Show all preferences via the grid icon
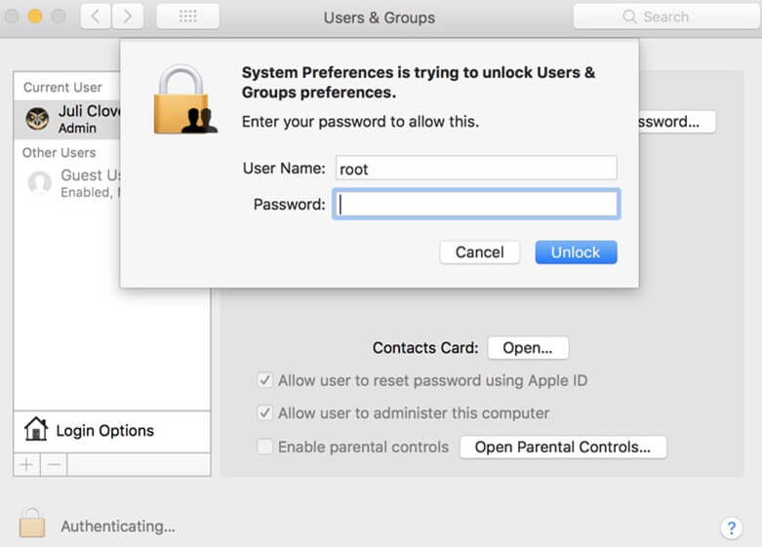 (188, 17)
